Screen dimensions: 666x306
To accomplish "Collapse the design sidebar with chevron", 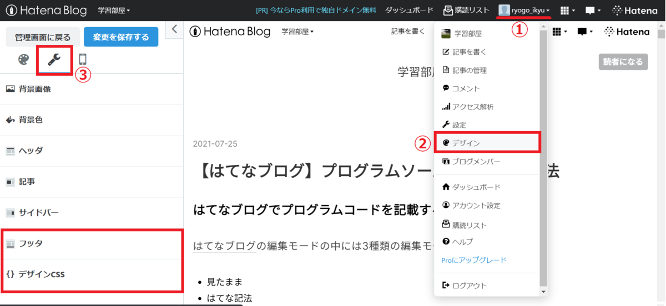I will click(174, 29).
